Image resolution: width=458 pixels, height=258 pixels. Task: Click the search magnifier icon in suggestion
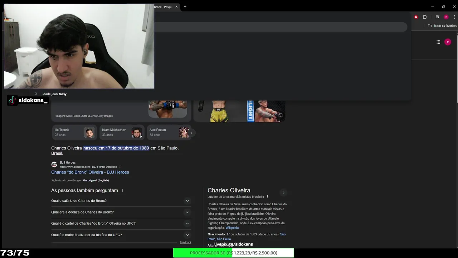click(36, 94)
